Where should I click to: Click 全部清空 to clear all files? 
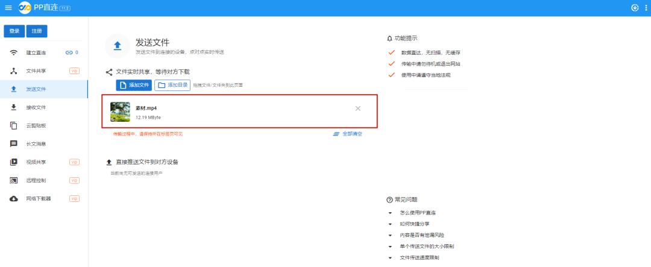click(348, 134)
